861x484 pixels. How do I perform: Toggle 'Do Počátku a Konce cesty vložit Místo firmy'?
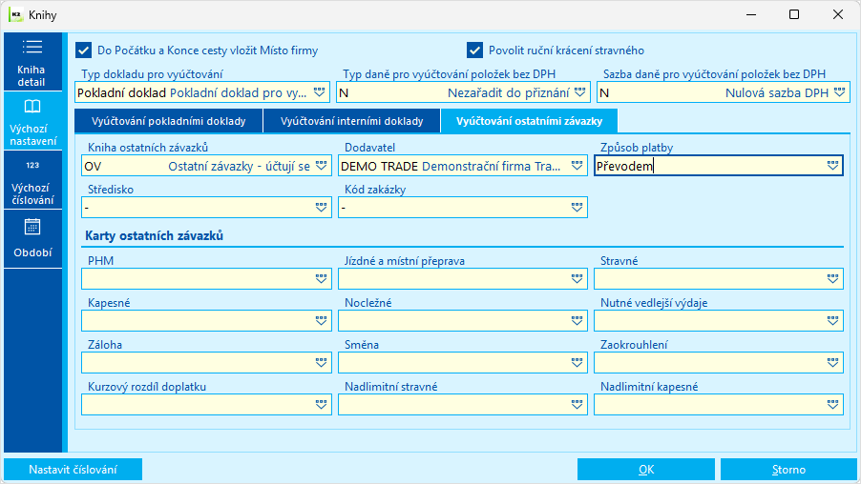tap(83, 50)
